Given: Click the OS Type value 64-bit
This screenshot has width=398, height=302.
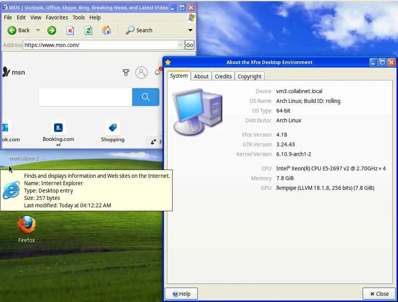Looking at the screenshot, I should tap(283, 111).
